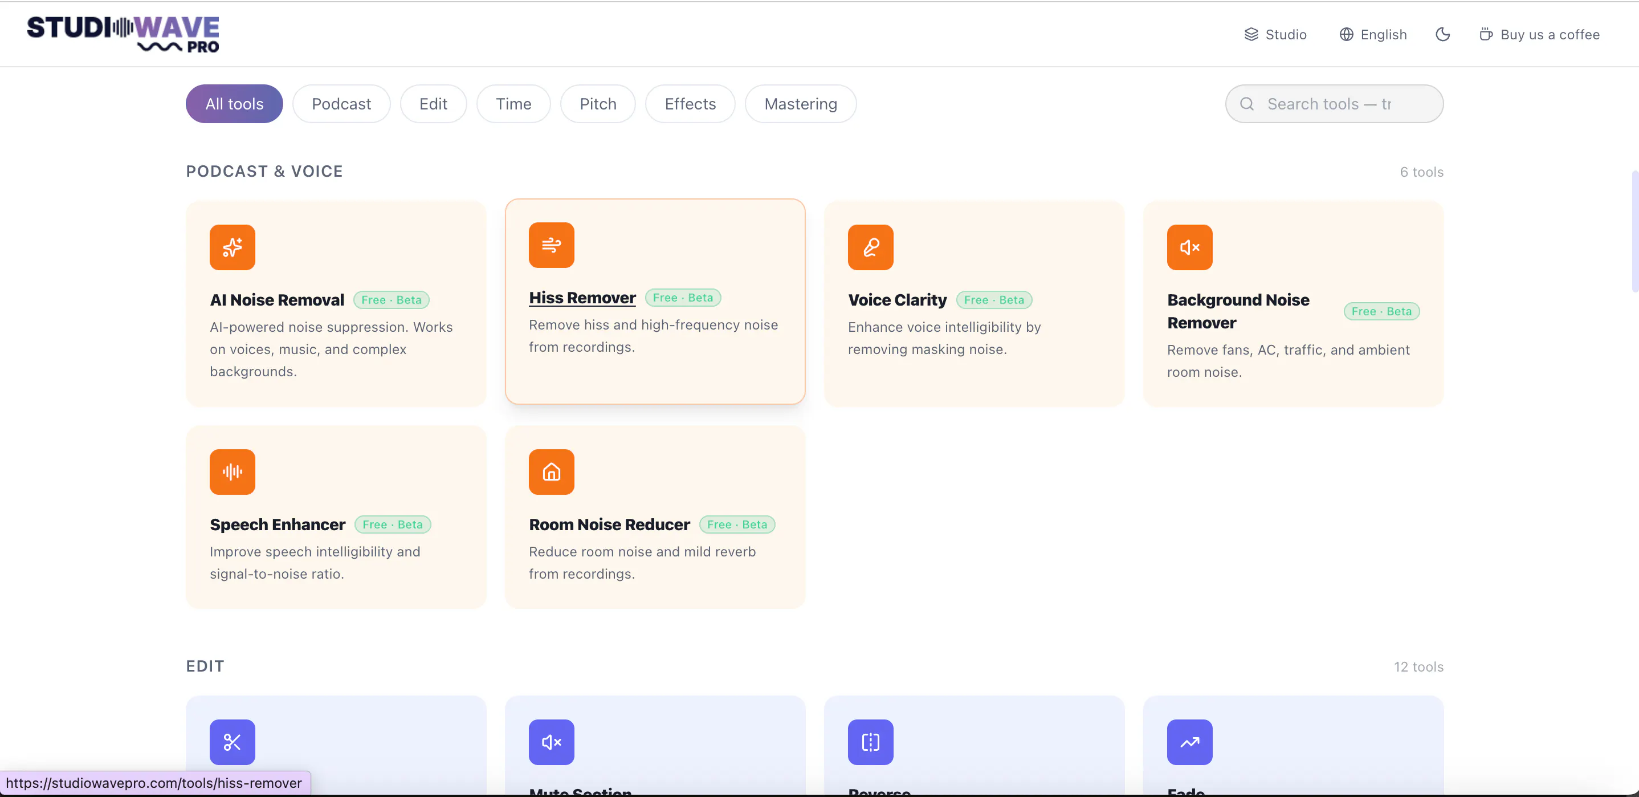Screen dimensions: 1639x797
Task: Open the Hiss Remover title link
Action: tap(582, 297)
